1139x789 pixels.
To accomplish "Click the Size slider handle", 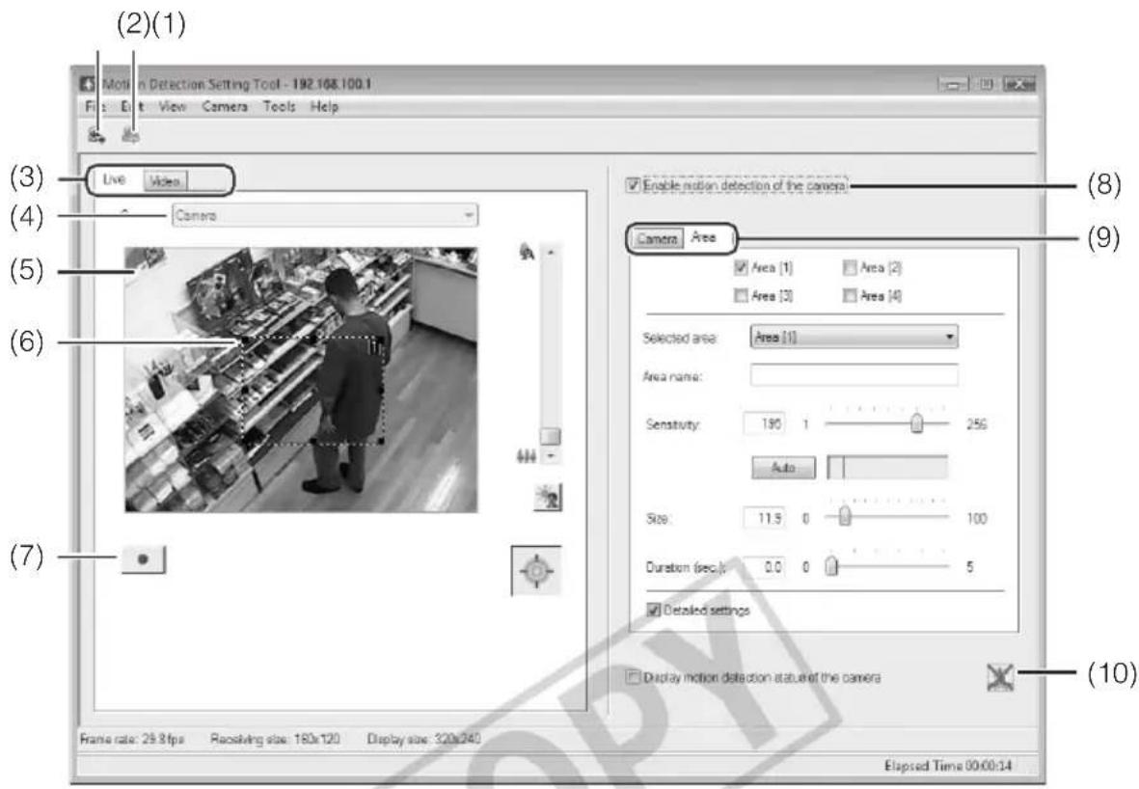I will [844, 517].
